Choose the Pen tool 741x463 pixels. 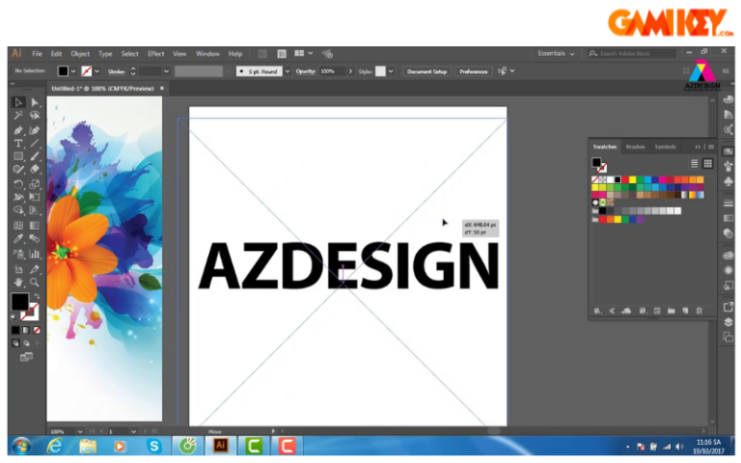(x=18, y=129)
